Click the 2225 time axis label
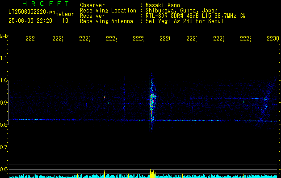This screenshot has height=178, width=281. [x=138, y=39]
